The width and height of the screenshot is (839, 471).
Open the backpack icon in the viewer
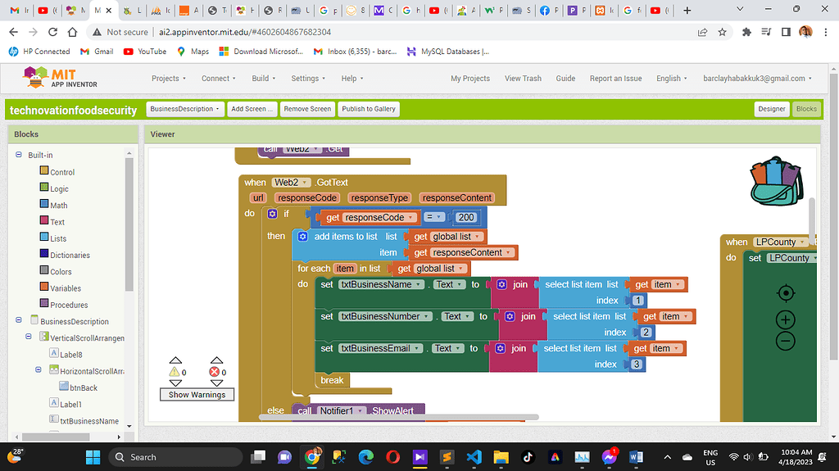pyautogui.click(x=774, y=181)
